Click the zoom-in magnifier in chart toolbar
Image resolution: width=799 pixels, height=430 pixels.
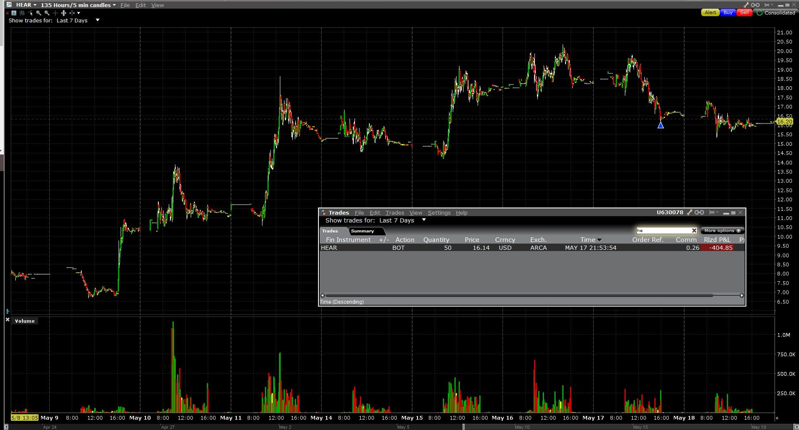[x=39, y=13]
